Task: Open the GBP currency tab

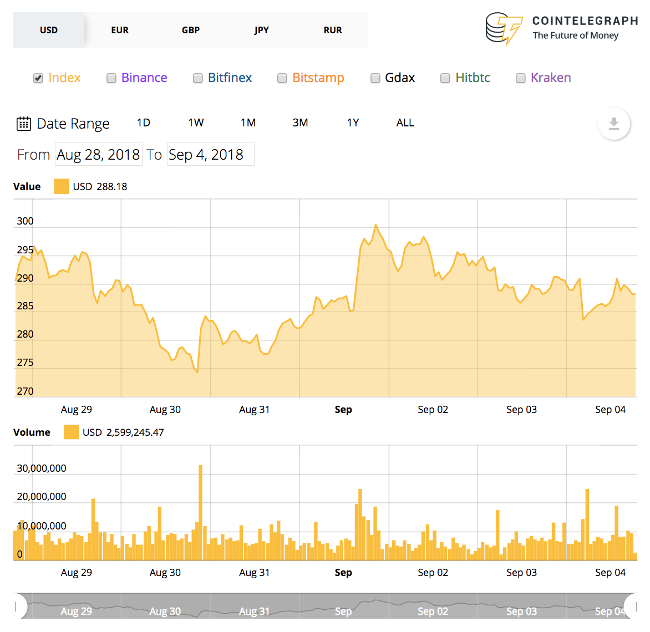Action: tap(191, 30)
